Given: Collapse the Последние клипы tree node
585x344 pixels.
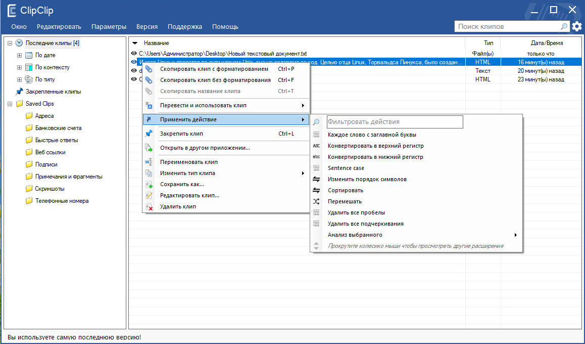Looking at the screenshot, I should (x=10, y=44).
